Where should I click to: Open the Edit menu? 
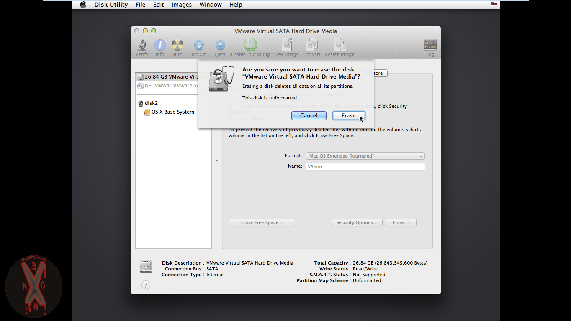158,5
